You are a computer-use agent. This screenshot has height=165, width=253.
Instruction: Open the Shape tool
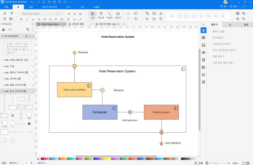tap(118, 15)
